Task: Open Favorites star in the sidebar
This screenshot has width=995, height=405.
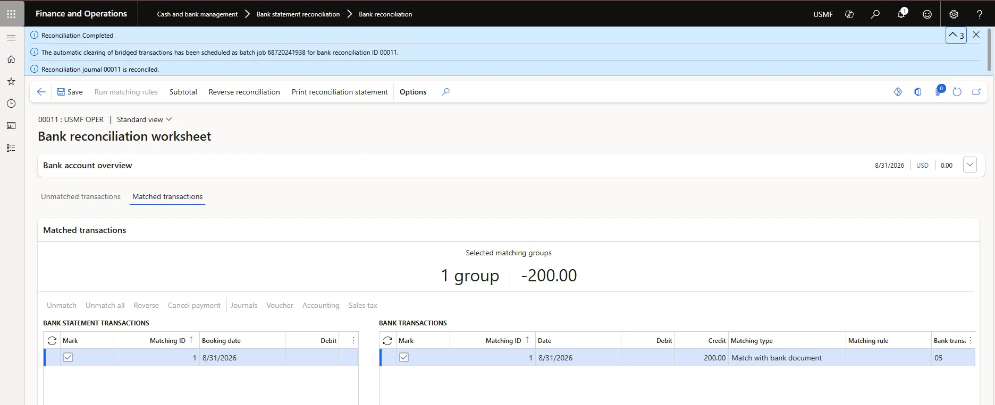Action: (11, 81)
